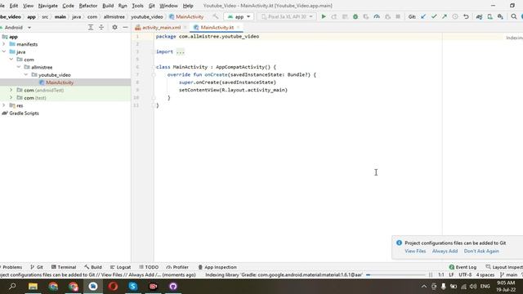The width and height of the screenshot is (523, 294).
Task: Click Always Add in the Git notification
Action: (445, 251)
